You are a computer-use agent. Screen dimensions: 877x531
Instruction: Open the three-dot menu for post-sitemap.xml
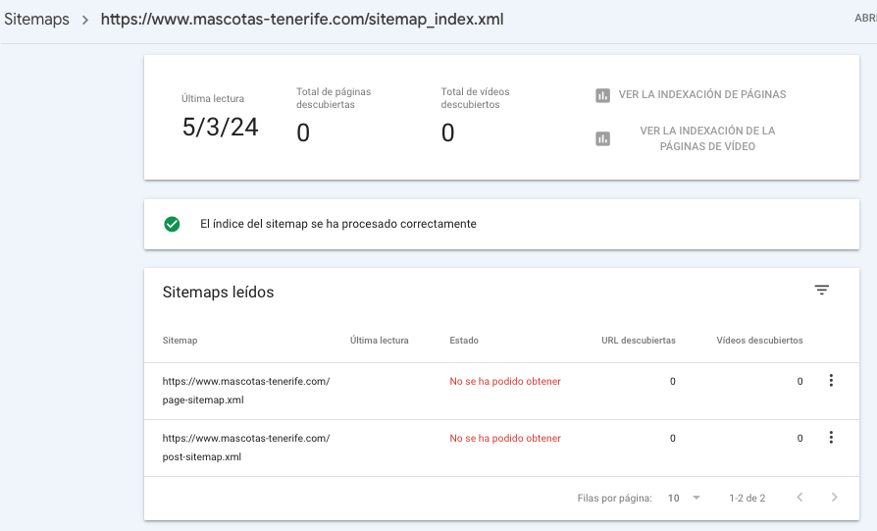click(831, 438)
